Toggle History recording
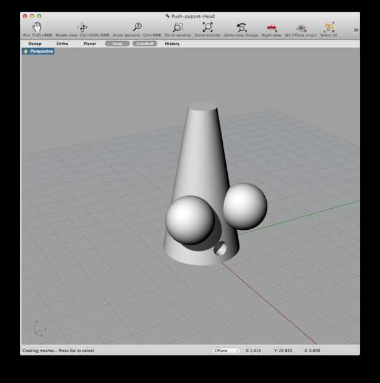The height and width of the screenshot is (383, 380). click(172, 44)
